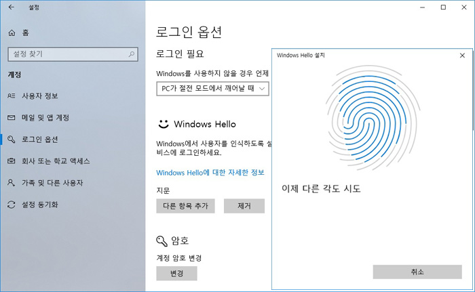Click the key icon beside 로그인 옵션
This screenshot has height=292, width=475.
click(12, 139)
